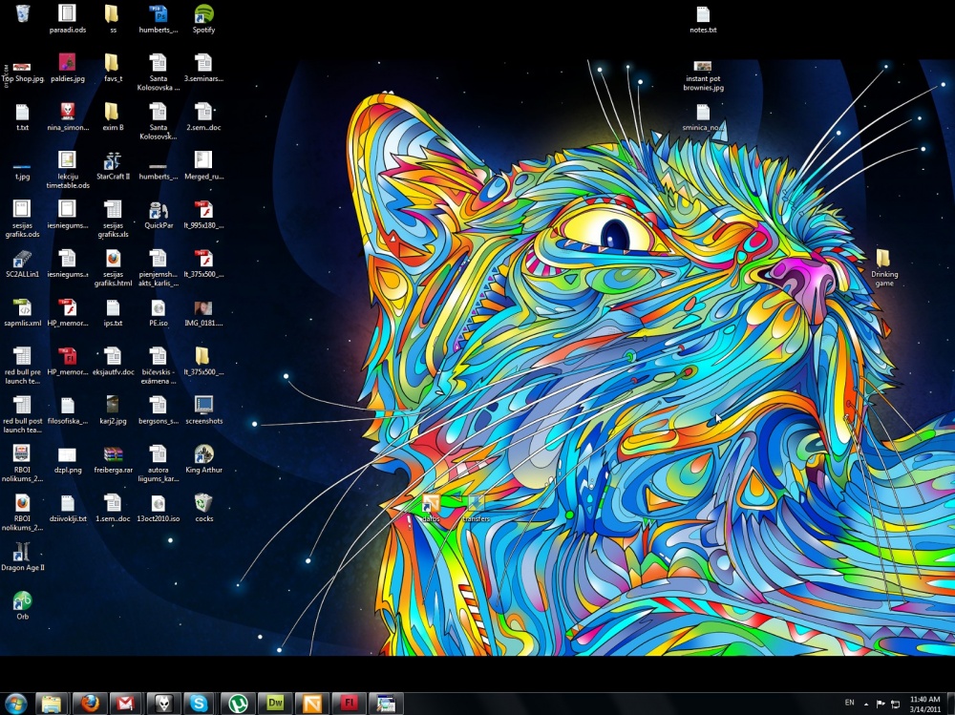Click the QuickPar shortcut icon
Image resolution: width=955 pixels, height=715 pixels.
point(159,209)
